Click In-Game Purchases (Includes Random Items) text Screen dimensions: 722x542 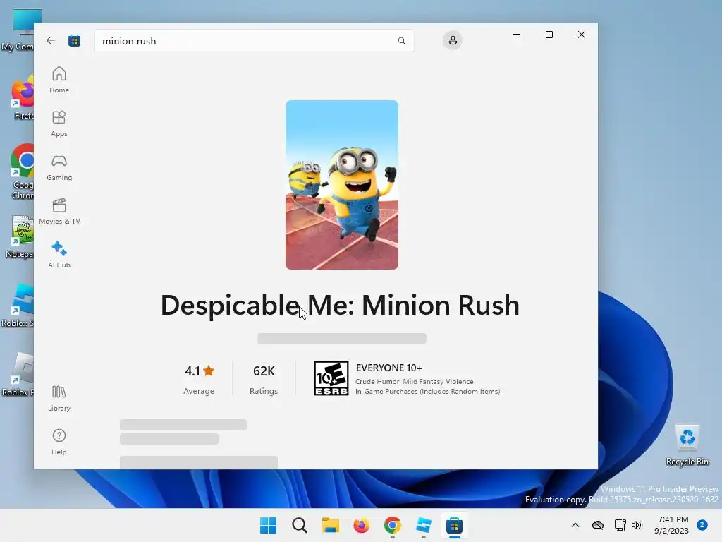coord(427,391)
